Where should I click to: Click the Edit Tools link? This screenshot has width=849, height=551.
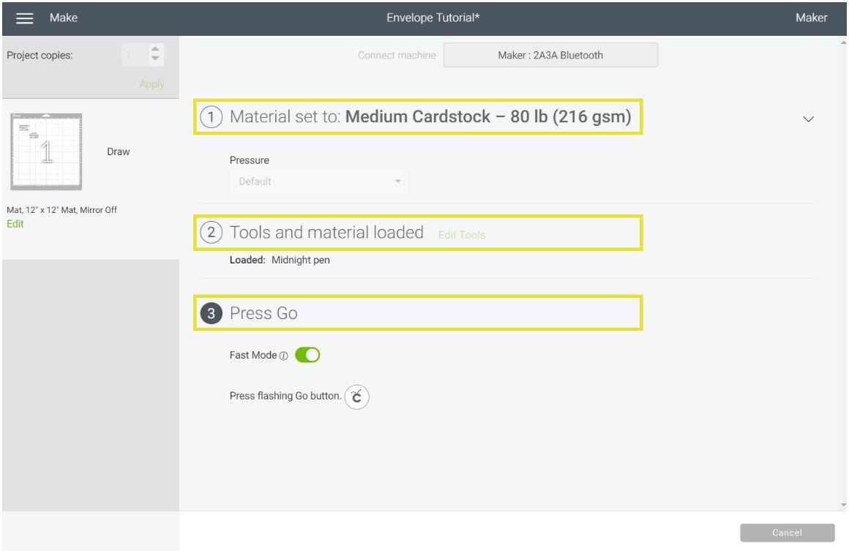click(461, 235)
